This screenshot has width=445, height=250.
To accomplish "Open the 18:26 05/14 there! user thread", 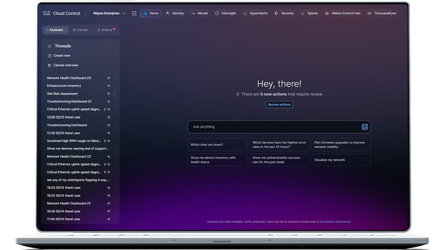I will tap(64, 211).
